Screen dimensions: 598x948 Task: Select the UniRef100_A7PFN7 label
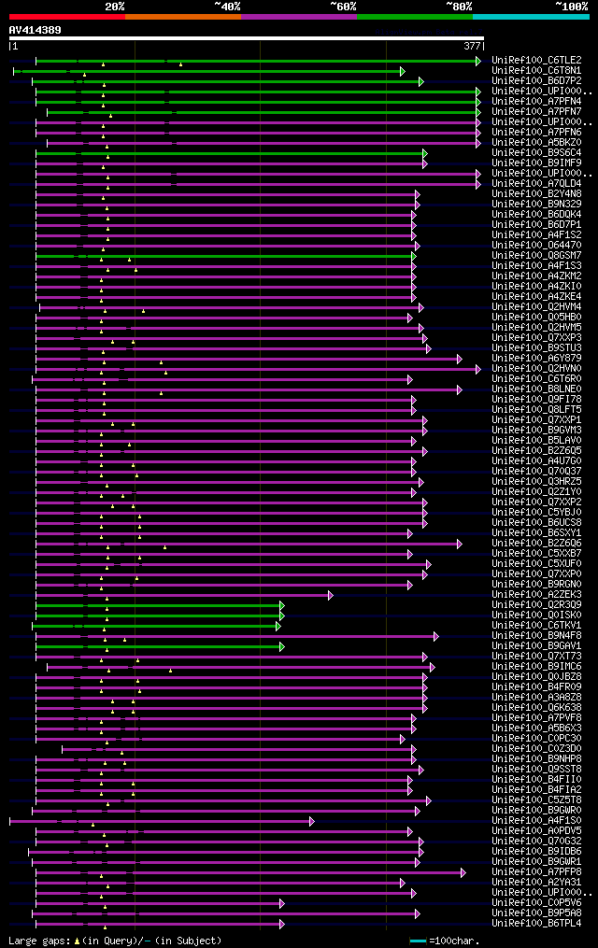pyautogui.click(x=536, y=112)
